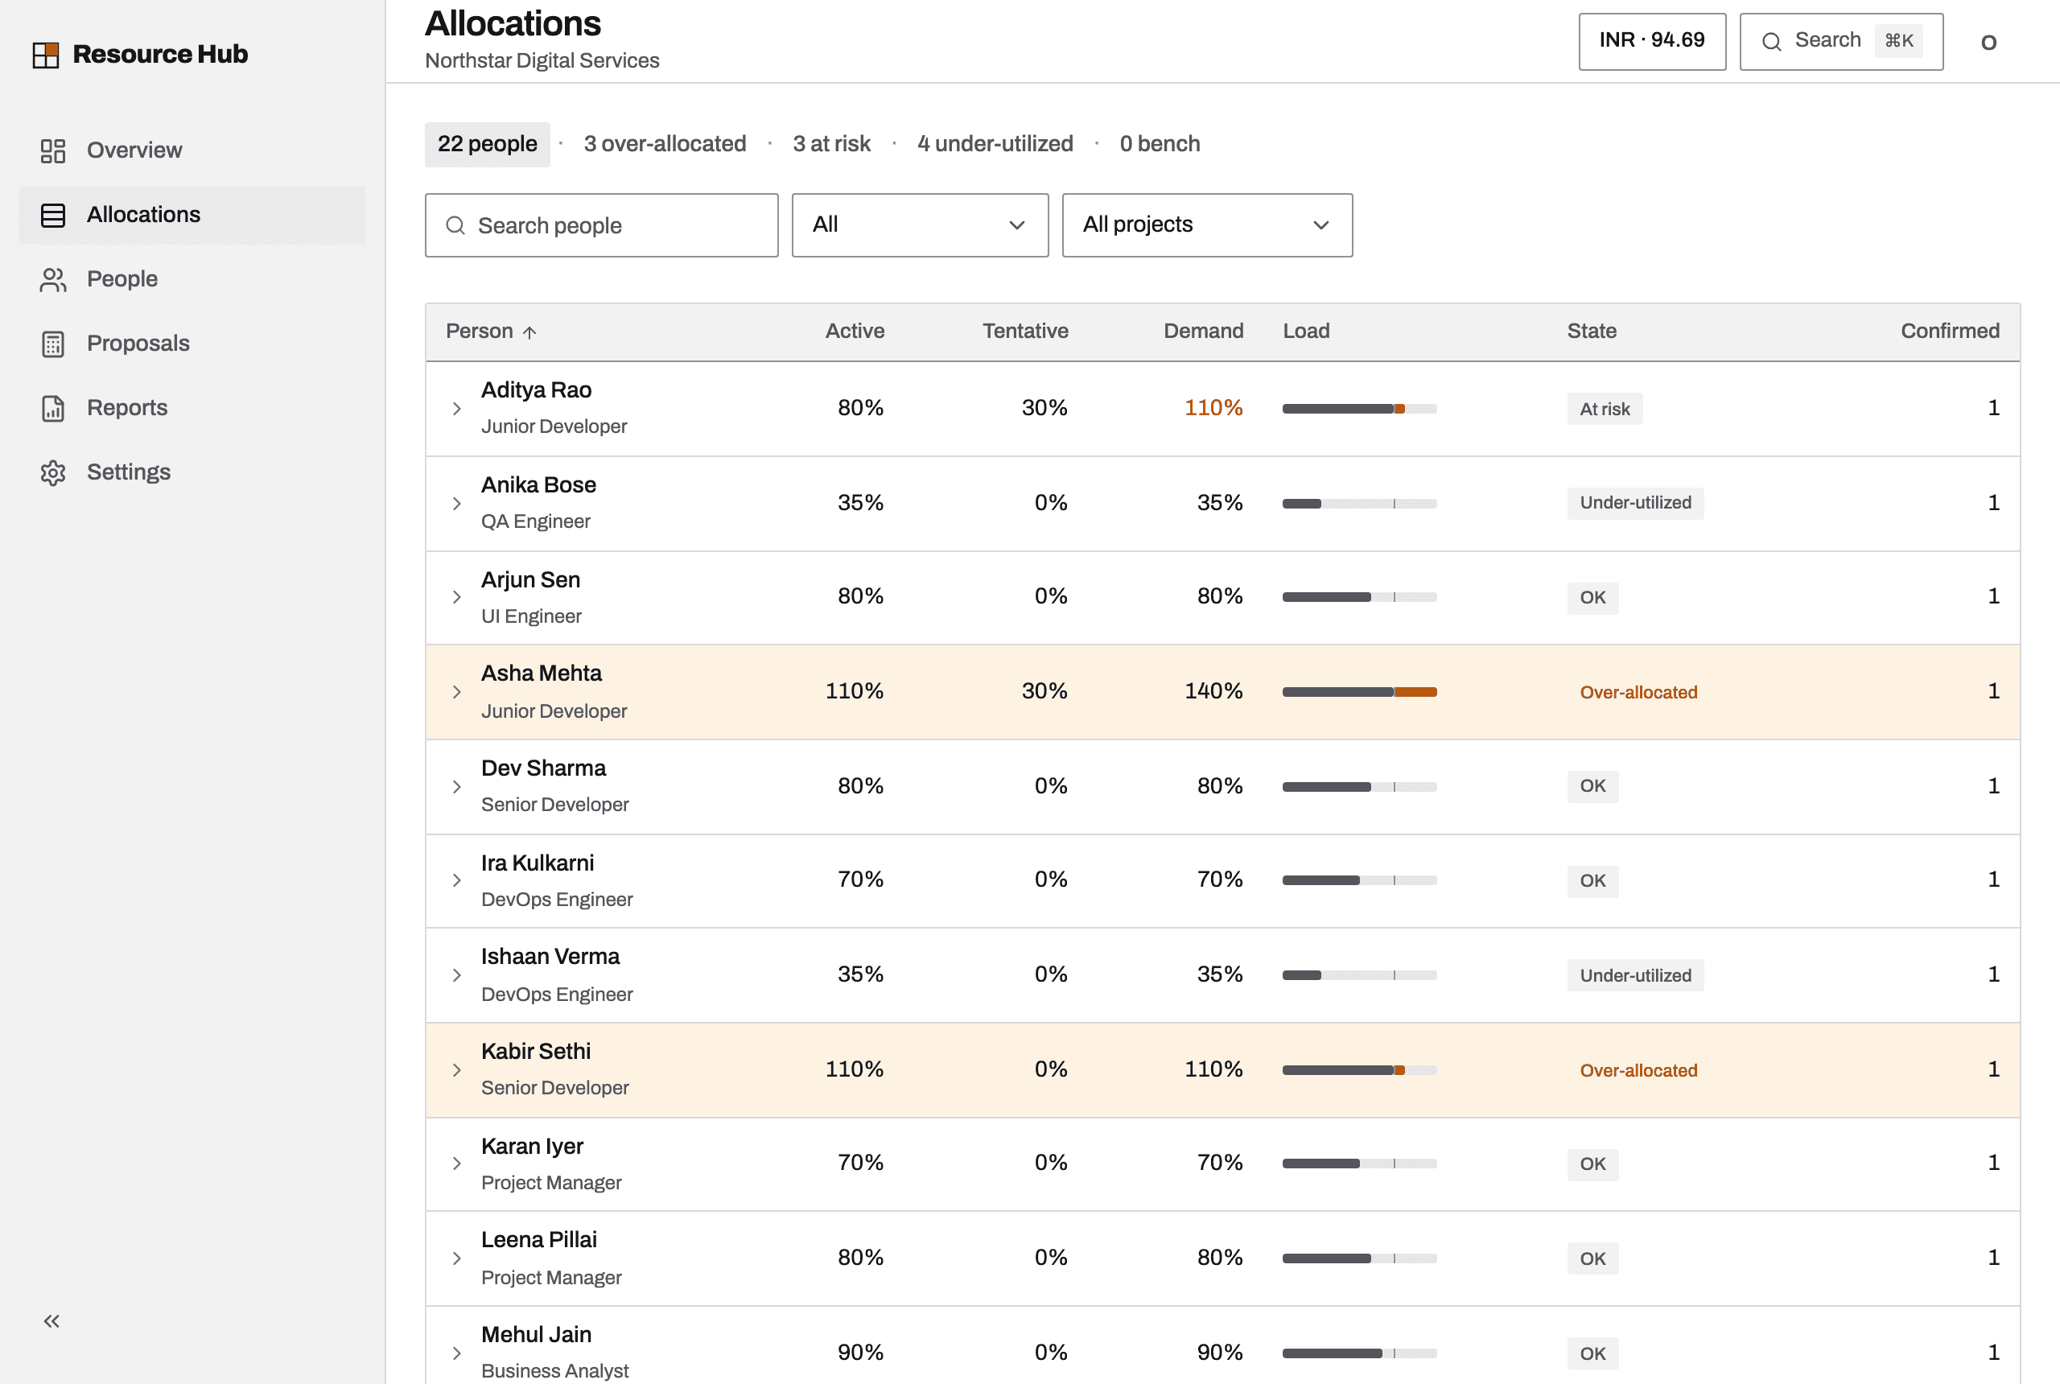Screen dimensions: 2060x1384
Task: Filter by '3 over-allocated'
Action: tap(665, 144)
